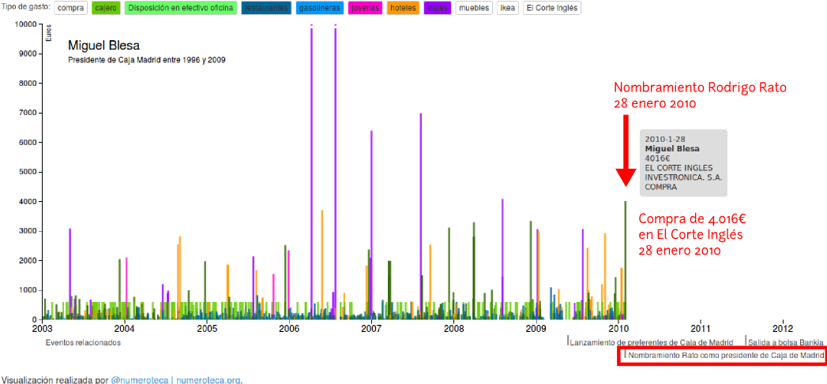The height and width of the screenshot is (384, 827).
Task: Click 'Salida a bolsa Bankia' event marker
Action: 785,342
